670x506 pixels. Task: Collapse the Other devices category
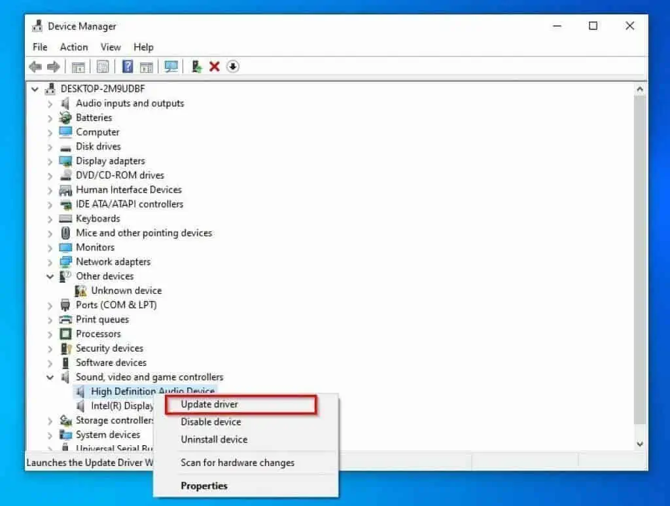point(50,276)
